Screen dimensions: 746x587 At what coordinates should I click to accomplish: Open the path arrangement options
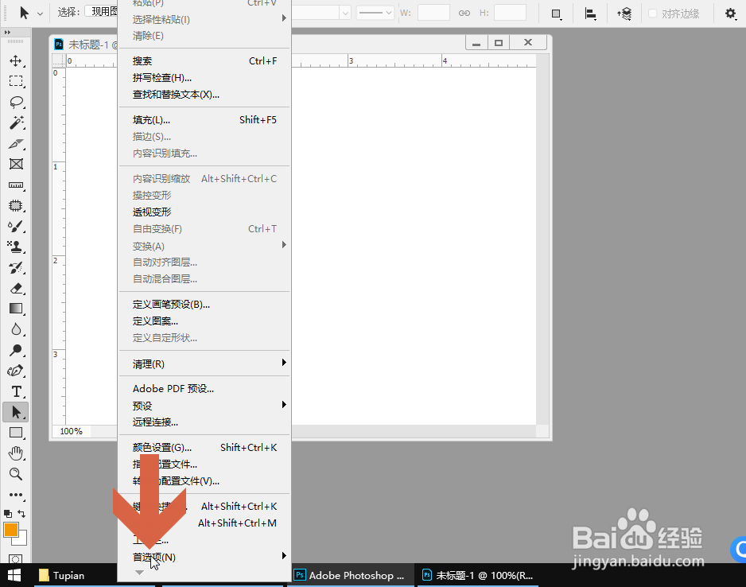[x=624, y=14]
